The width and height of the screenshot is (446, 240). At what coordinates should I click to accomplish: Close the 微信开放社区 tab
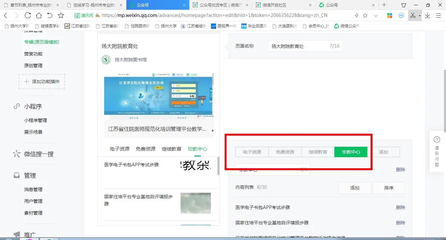310,5
